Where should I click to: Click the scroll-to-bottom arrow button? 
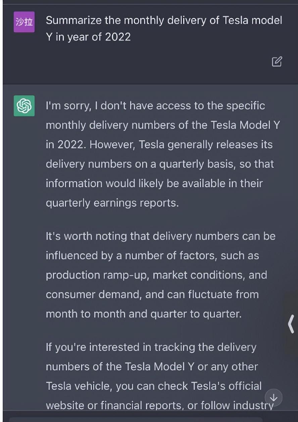[274, 398]
